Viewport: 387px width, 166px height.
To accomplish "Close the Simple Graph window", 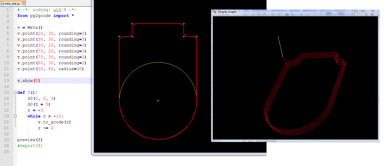I will click(373, 11).
